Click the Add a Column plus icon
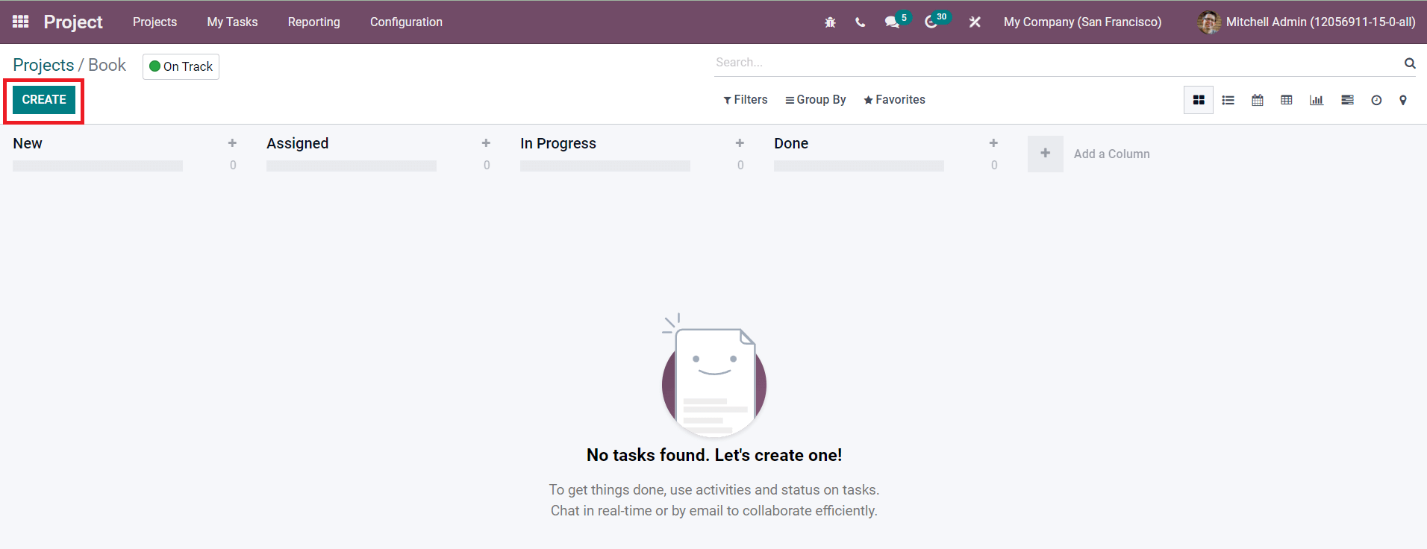The width and height of the screenshot is (1427, 549). point(1046,154)
